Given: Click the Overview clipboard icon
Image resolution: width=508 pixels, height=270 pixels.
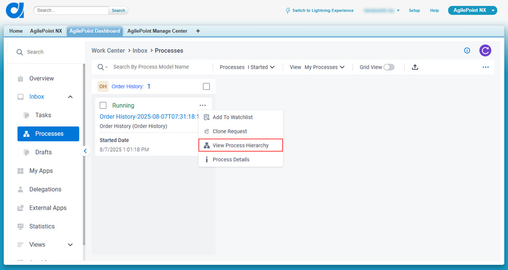Looking at the screenshot, I should (x=21, y=79).
